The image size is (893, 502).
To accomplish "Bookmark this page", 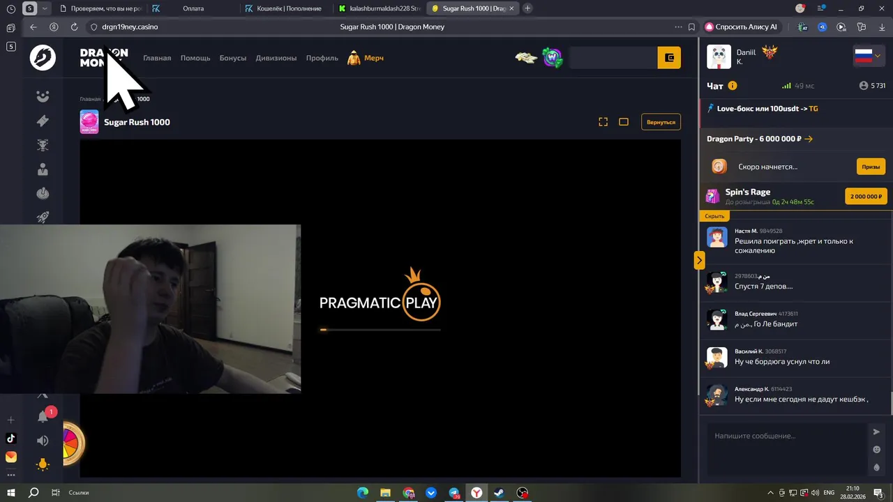I will pyautogui.click(x=691, y=27).
